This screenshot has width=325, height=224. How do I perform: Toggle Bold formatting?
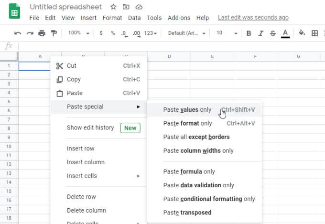(249, 33)
